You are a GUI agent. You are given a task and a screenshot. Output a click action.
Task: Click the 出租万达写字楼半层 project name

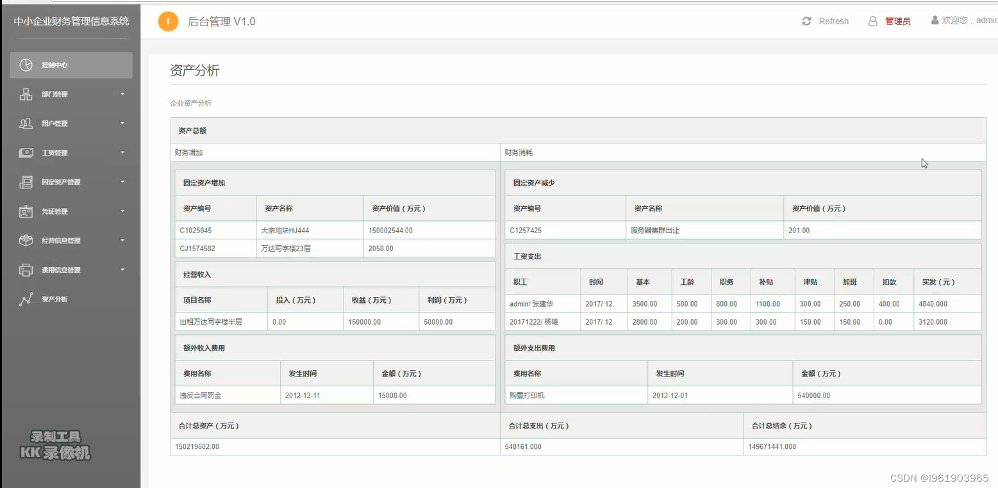click(x=211, y=322)
